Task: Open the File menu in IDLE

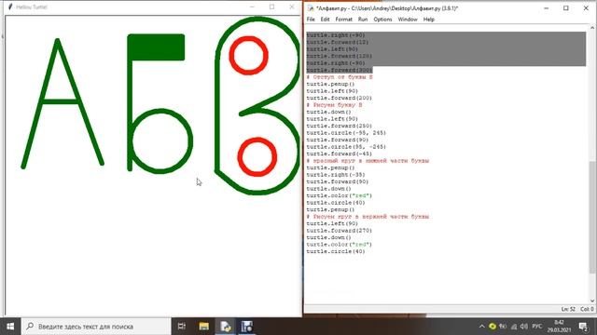Action: pyautogui.click(x=311, y=20)
